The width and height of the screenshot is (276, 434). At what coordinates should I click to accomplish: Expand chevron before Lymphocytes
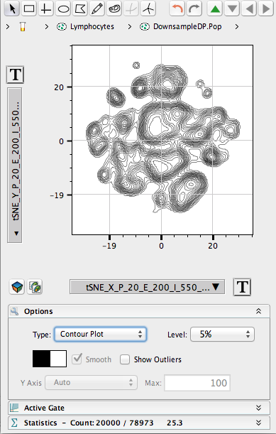pos(46,26)
